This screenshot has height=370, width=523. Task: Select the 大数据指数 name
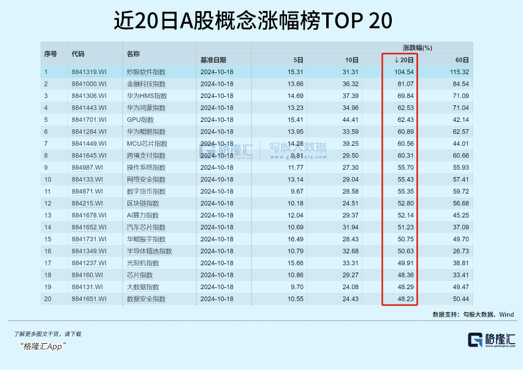pyautogui.click(x=143, y=287)
